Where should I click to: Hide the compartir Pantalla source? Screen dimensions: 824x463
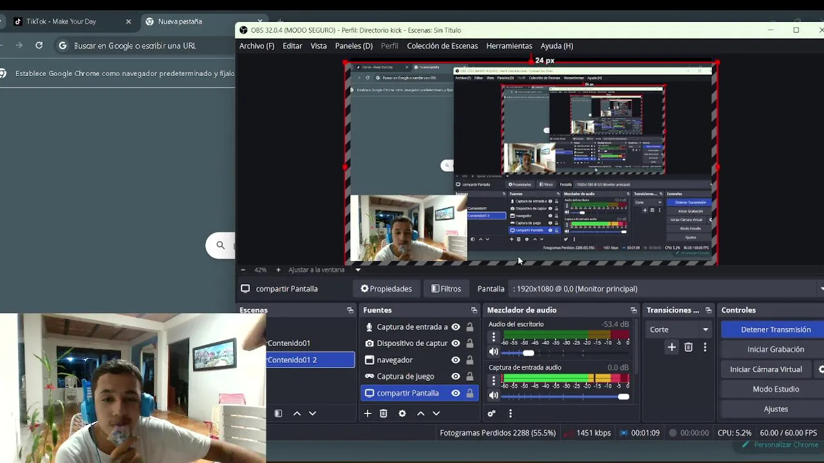[456, 393]
